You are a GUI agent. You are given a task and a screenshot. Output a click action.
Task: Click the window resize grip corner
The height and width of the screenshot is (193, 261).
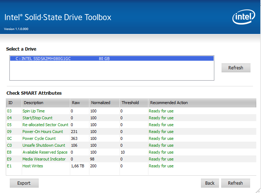[x=258, y=190]
